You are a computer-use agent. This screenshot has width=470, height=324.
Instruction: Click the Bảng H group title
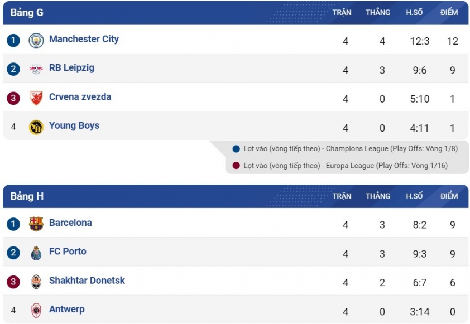(27, 196)
